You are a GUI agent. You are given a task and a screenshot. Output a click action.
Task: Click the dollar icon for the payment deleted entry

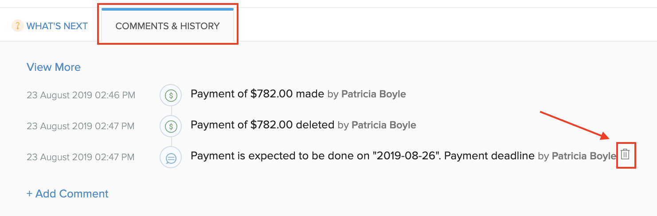[x=171, y=126]
